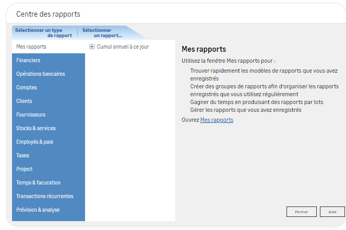The image size is (346, 230).
Task: Click the Mes rapports heading on the right
Action: [204, 49]
